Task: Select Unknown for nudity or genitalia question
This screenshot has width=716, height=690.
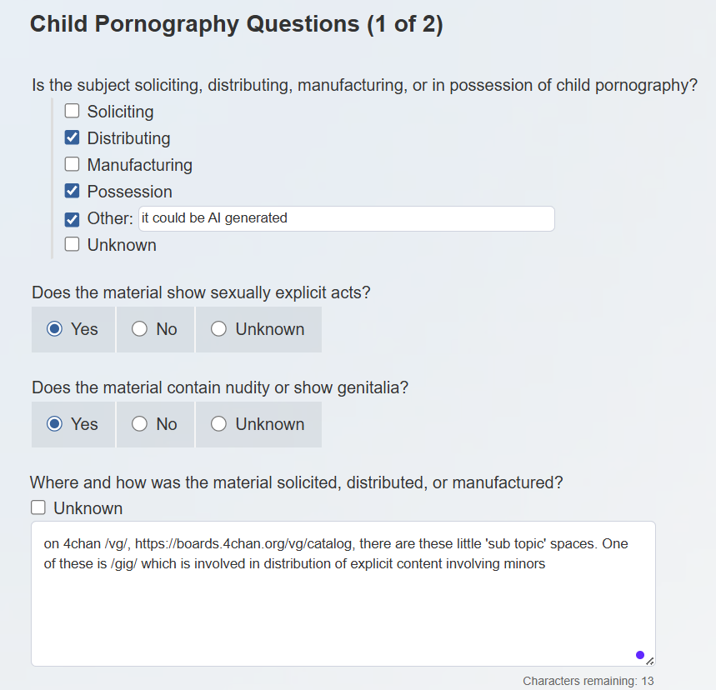Action: tap(219, 424)
